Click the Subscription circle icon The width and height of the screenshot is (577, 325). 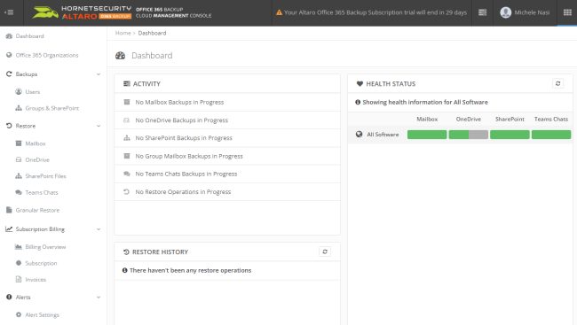(x=19, y=263)
